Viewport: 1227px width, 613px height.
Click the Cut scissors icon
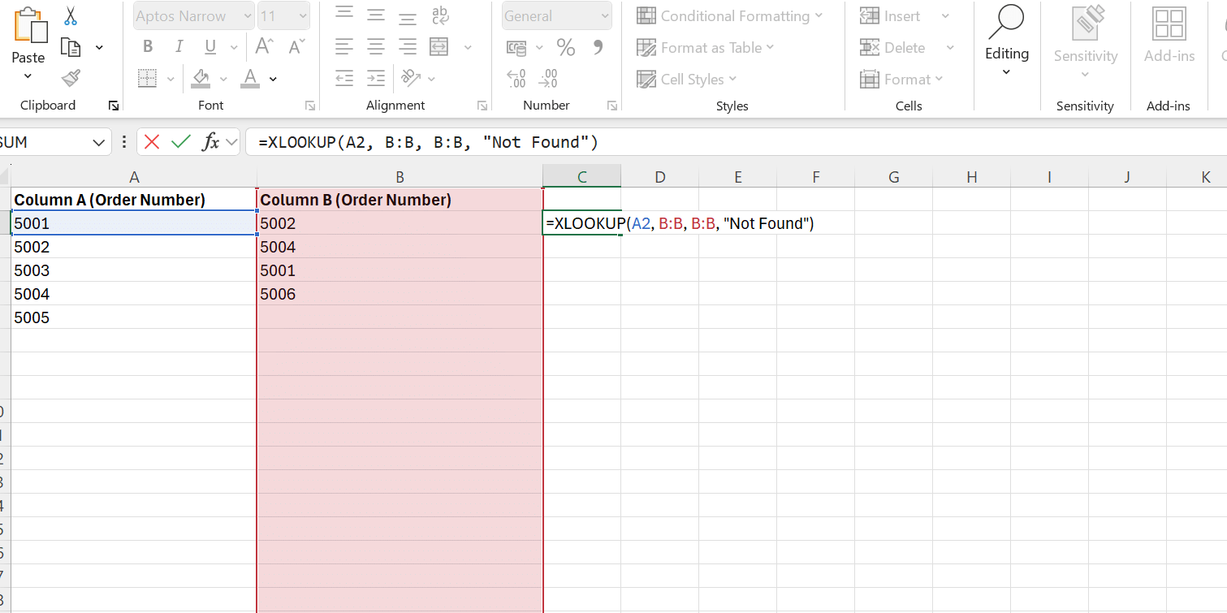click(71, 16)
